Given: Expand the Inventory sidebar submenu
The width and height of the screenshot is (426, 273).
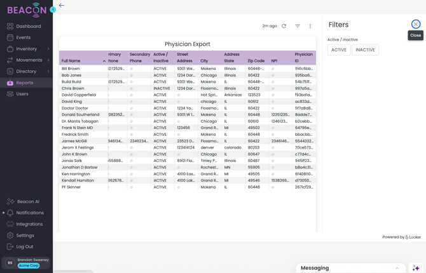Looking at the screenshot, I should [48, 49].
